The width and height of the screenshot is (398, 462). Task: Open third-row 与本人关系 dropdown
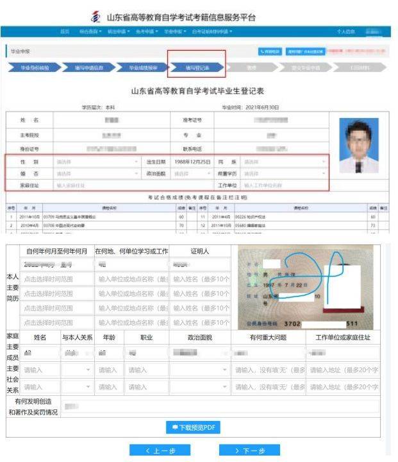[78, 387]
